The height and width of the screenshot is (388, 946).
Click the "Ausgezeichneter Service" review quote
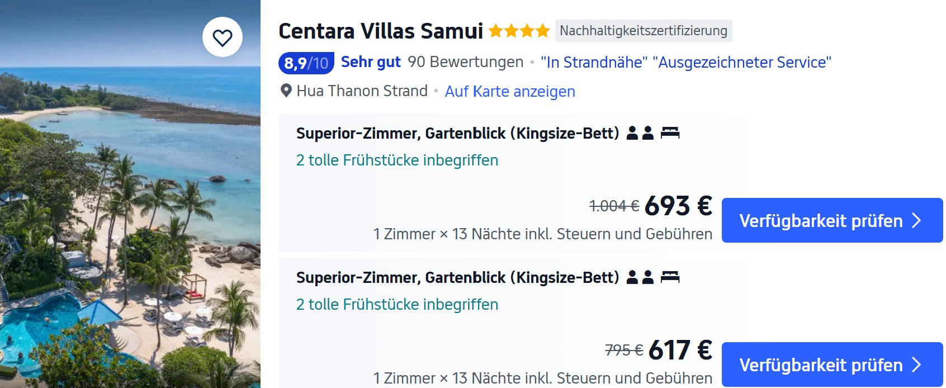tap(741, 62)
